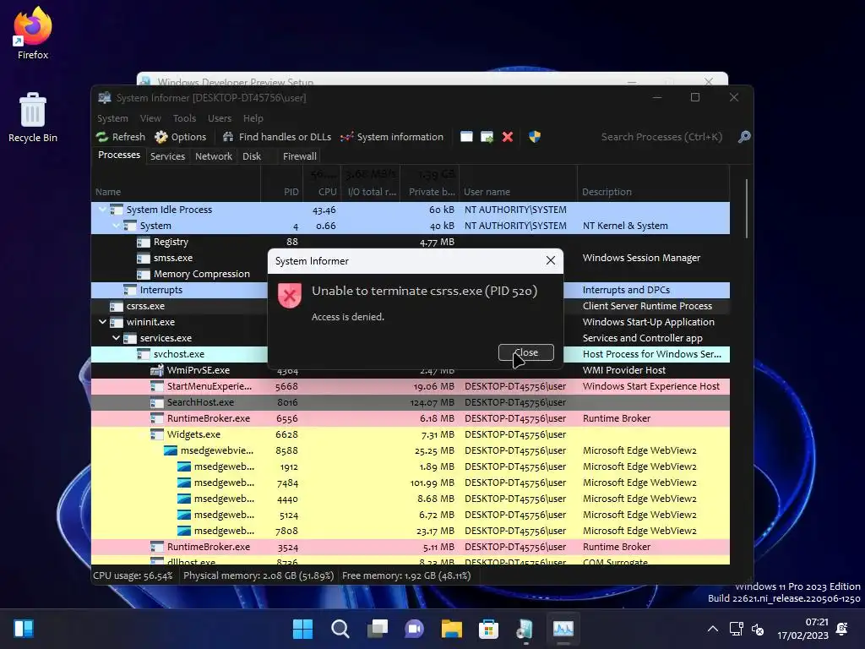The image size is (865, 649).
Task: Open the Users menu
Action: pos(220,118)
